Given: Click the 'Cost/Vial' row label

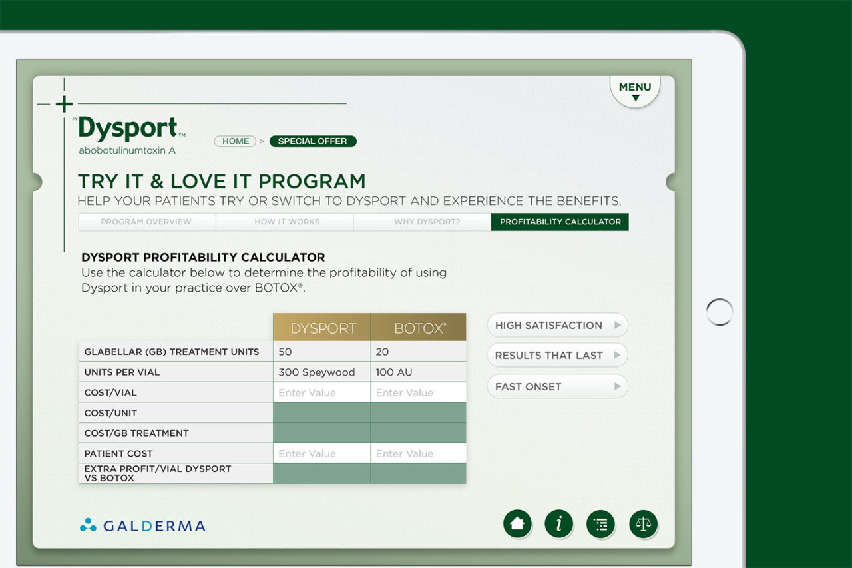Looking at the screenshot, I should tap(110, 392).
